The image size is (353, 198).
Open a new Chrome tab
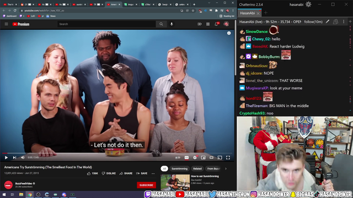click(194, 4)
